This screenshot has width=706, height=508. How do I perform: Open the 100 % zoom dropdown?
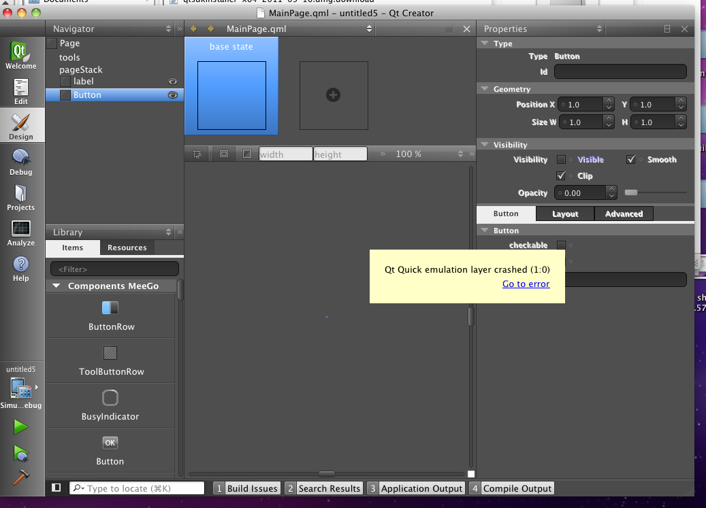[x=460, y=154]
